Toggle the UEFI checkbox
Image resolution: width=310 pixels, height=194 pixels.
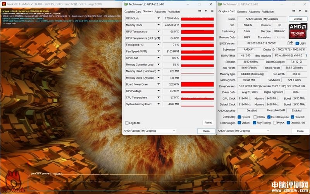[297, 43]
